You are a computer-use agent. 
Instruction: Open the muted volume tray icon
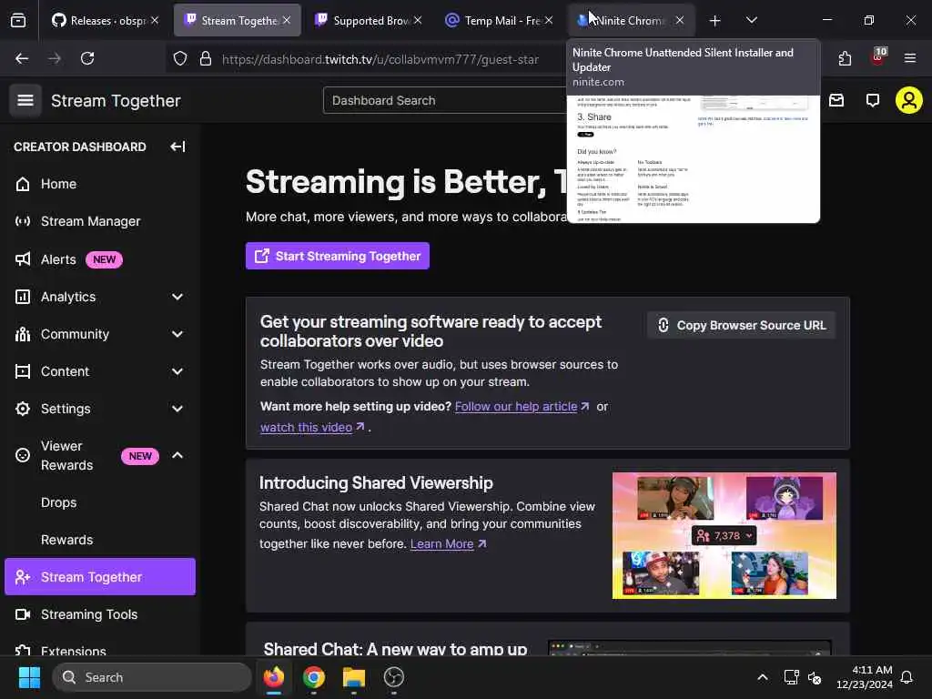(815, 677)
